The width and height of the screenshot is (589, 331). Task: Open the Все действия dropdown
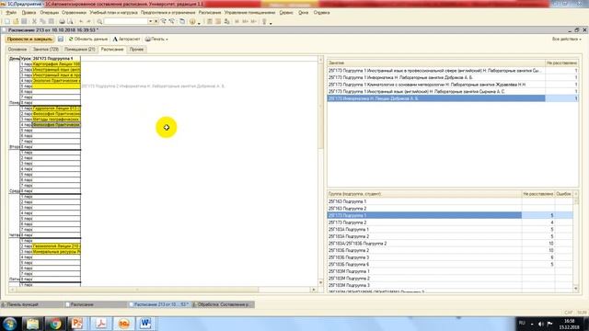[567, 39]
